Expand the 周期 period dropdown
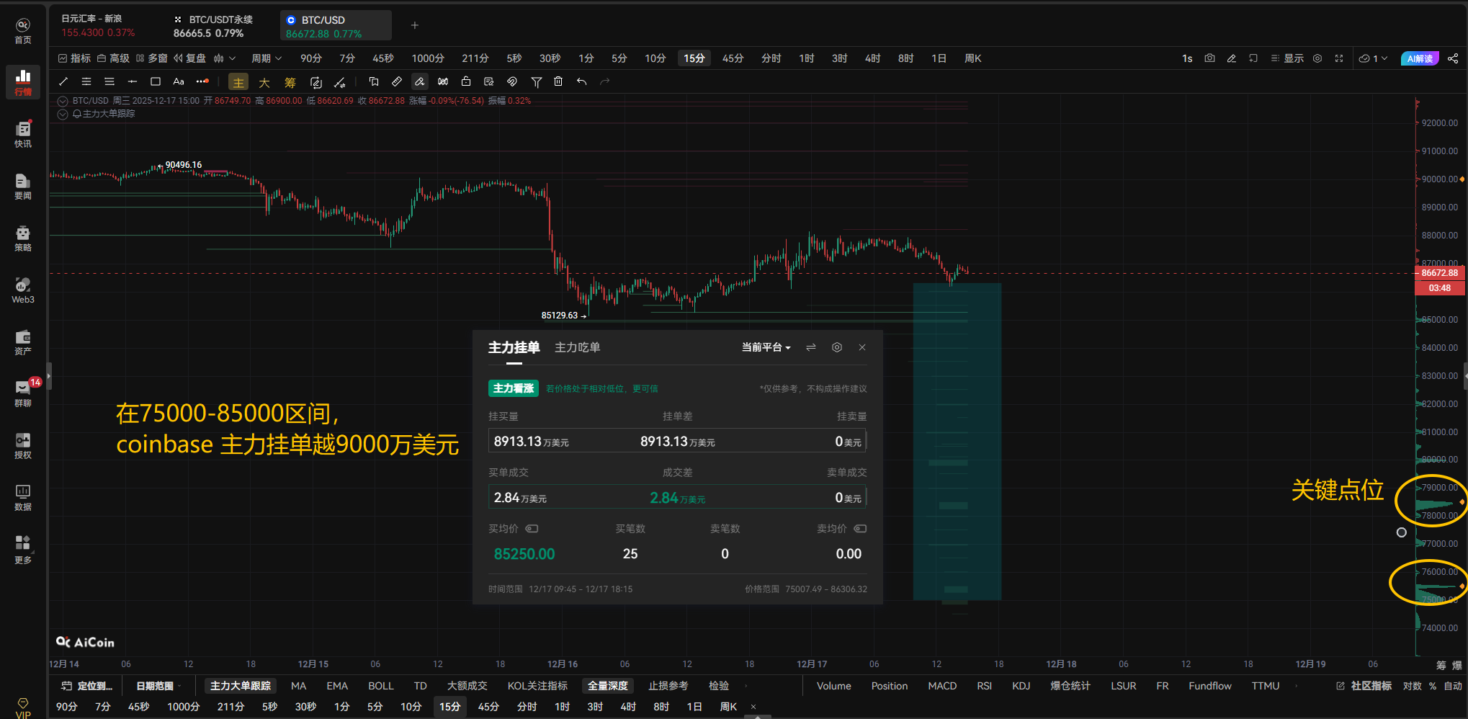 point(266,58)
